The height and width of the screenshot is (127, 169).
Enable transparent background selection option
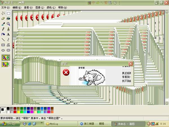click(6, 64)
